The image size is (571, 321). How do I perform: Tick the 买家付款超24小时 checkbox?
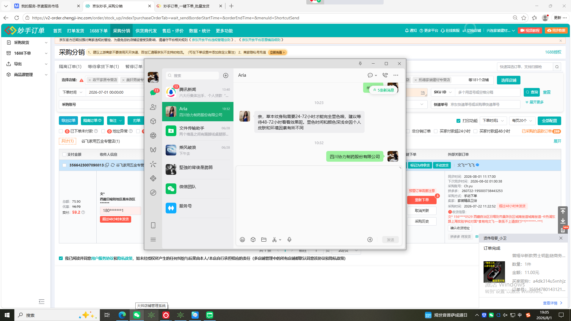(x=436, y=131)
